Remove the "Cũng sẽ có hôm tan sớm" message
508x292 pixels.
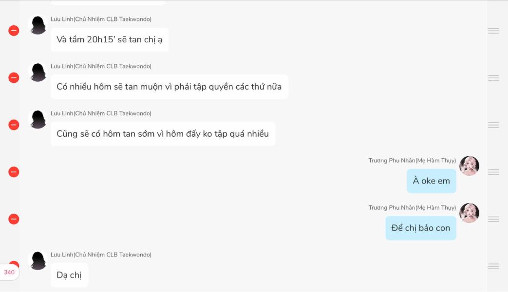pyautogui.click(x=14, y=125)
